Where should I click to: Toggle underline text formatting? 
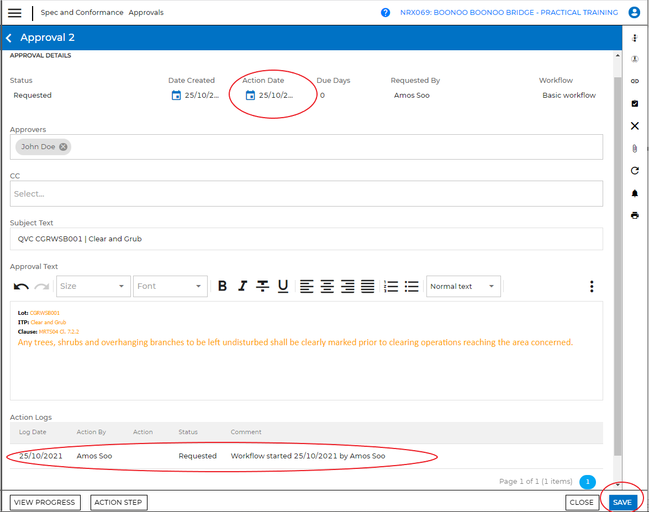[x=283, y=286]
